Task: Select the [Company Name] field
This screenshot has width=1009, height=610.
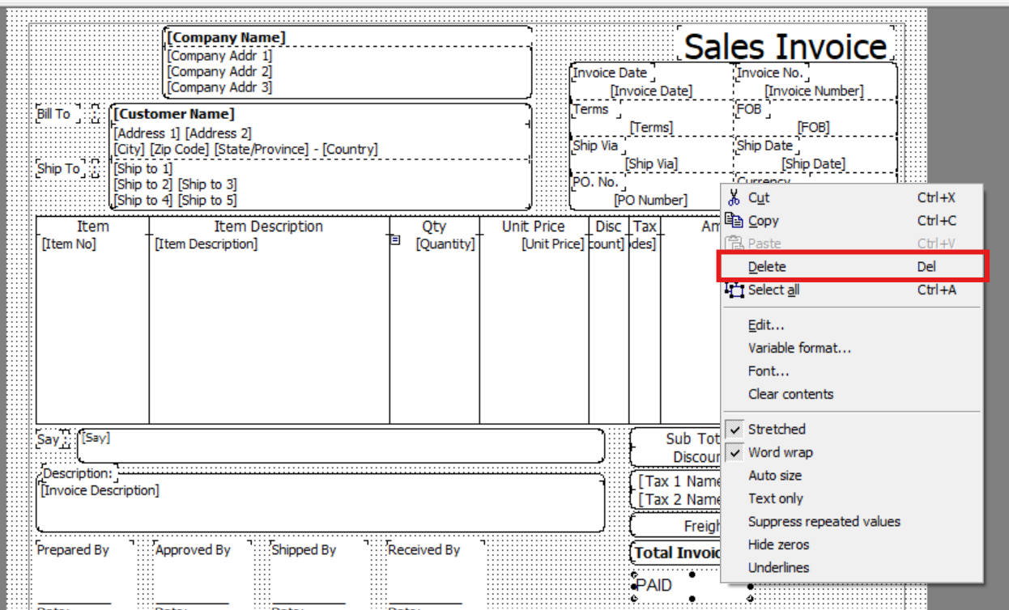Action: coord(227,38)
